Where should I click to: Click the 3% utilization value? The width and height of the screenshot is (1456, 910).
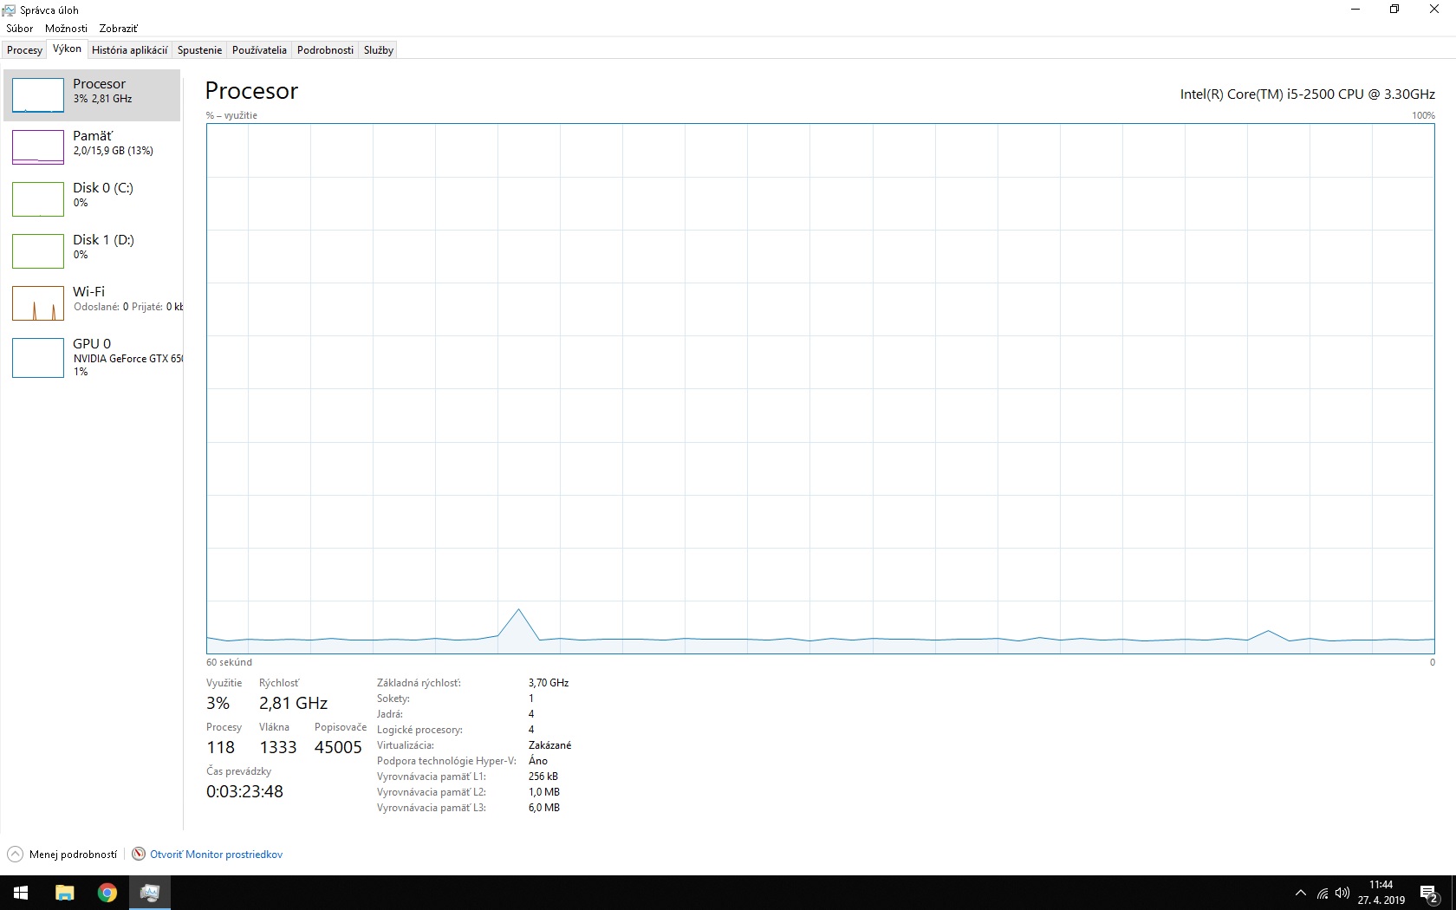point(218,703)
